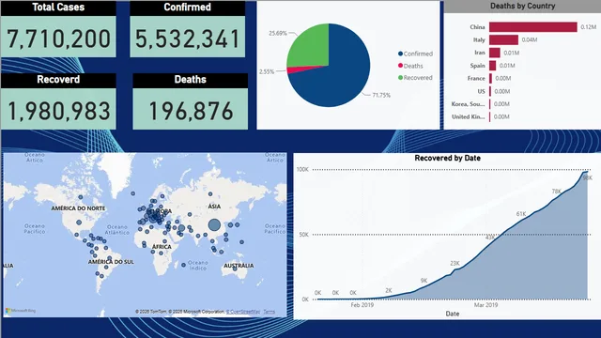Click the Korea, Sou... label in bar chart
The image size is (601, 338).
[468, 104]
